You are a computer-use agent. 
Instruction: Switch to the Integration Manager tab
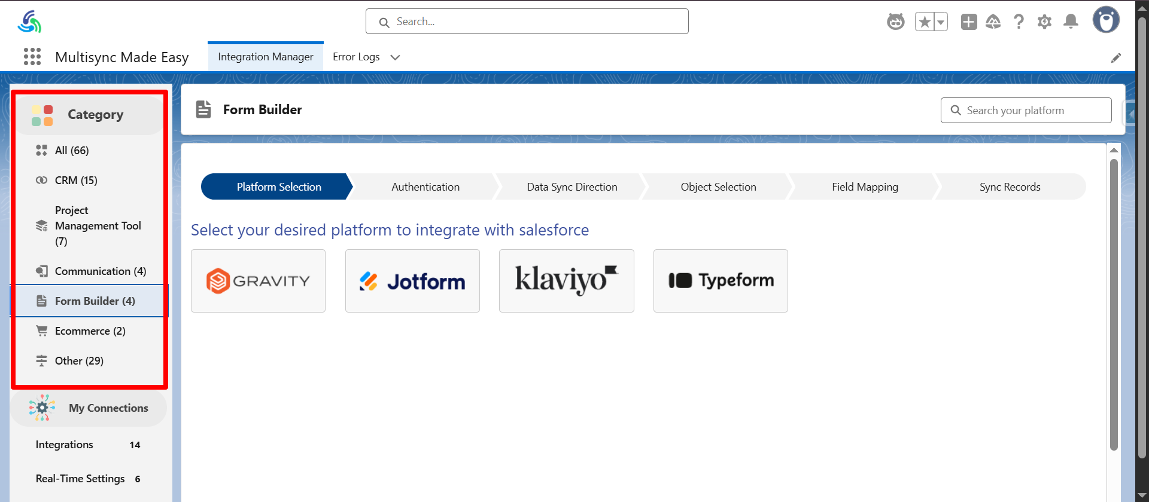(x=266, y=57)
